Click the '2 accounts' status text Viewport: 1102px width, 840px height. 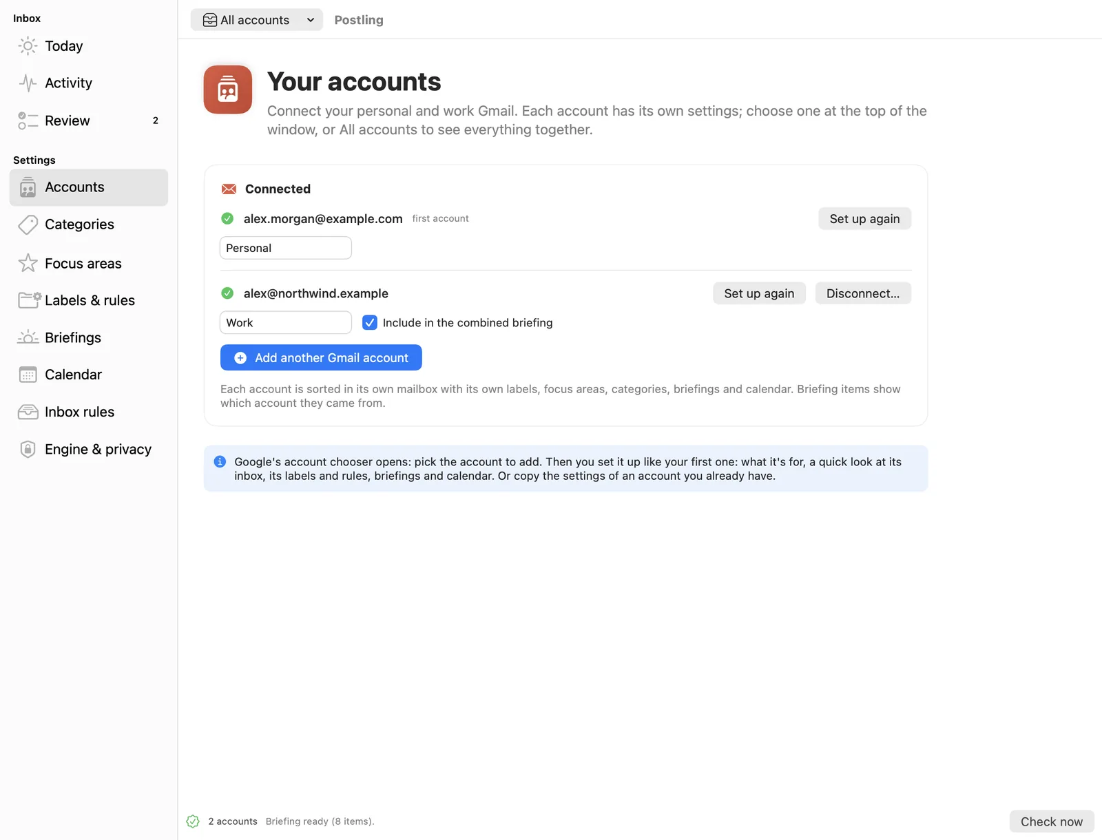coord(233,821)
